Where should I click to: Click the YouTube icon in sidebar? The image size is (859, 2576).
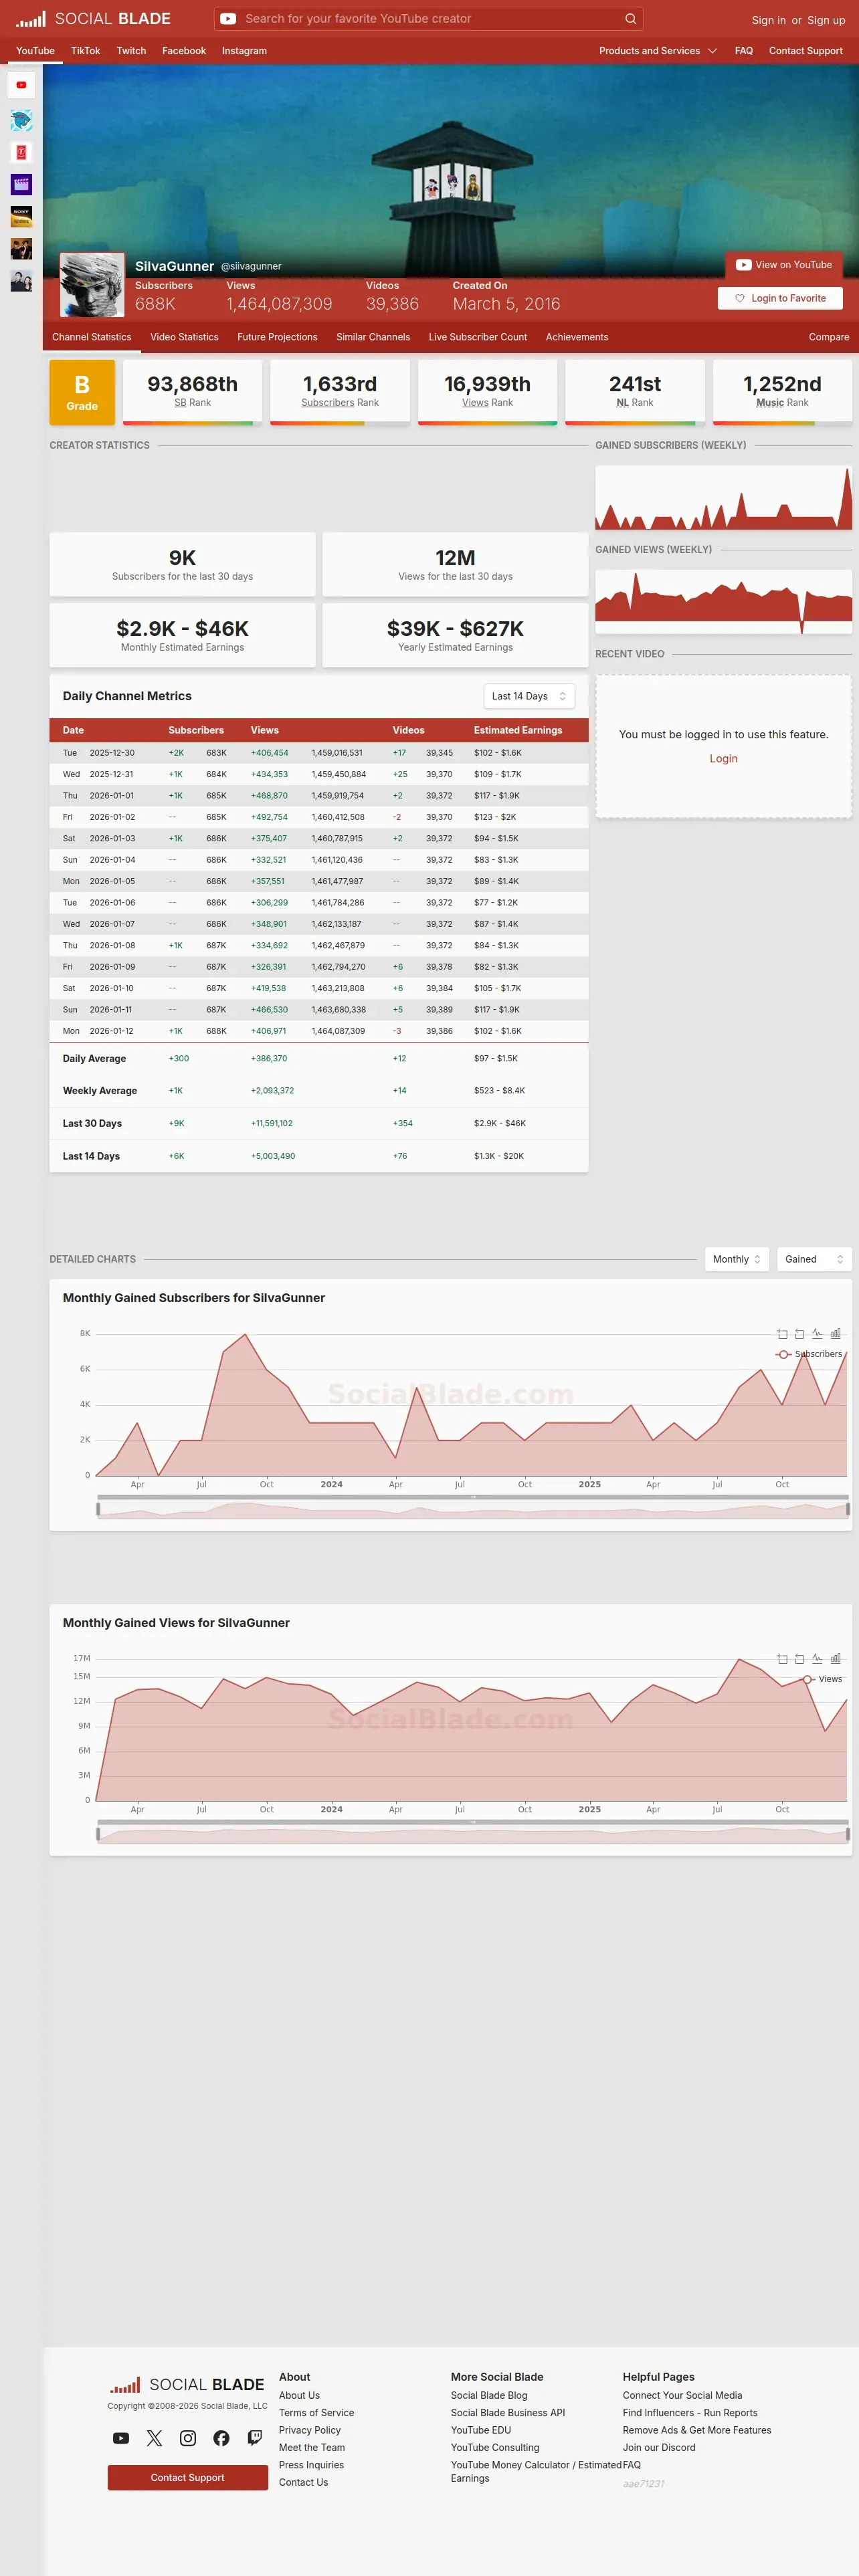tap(21, 85)
